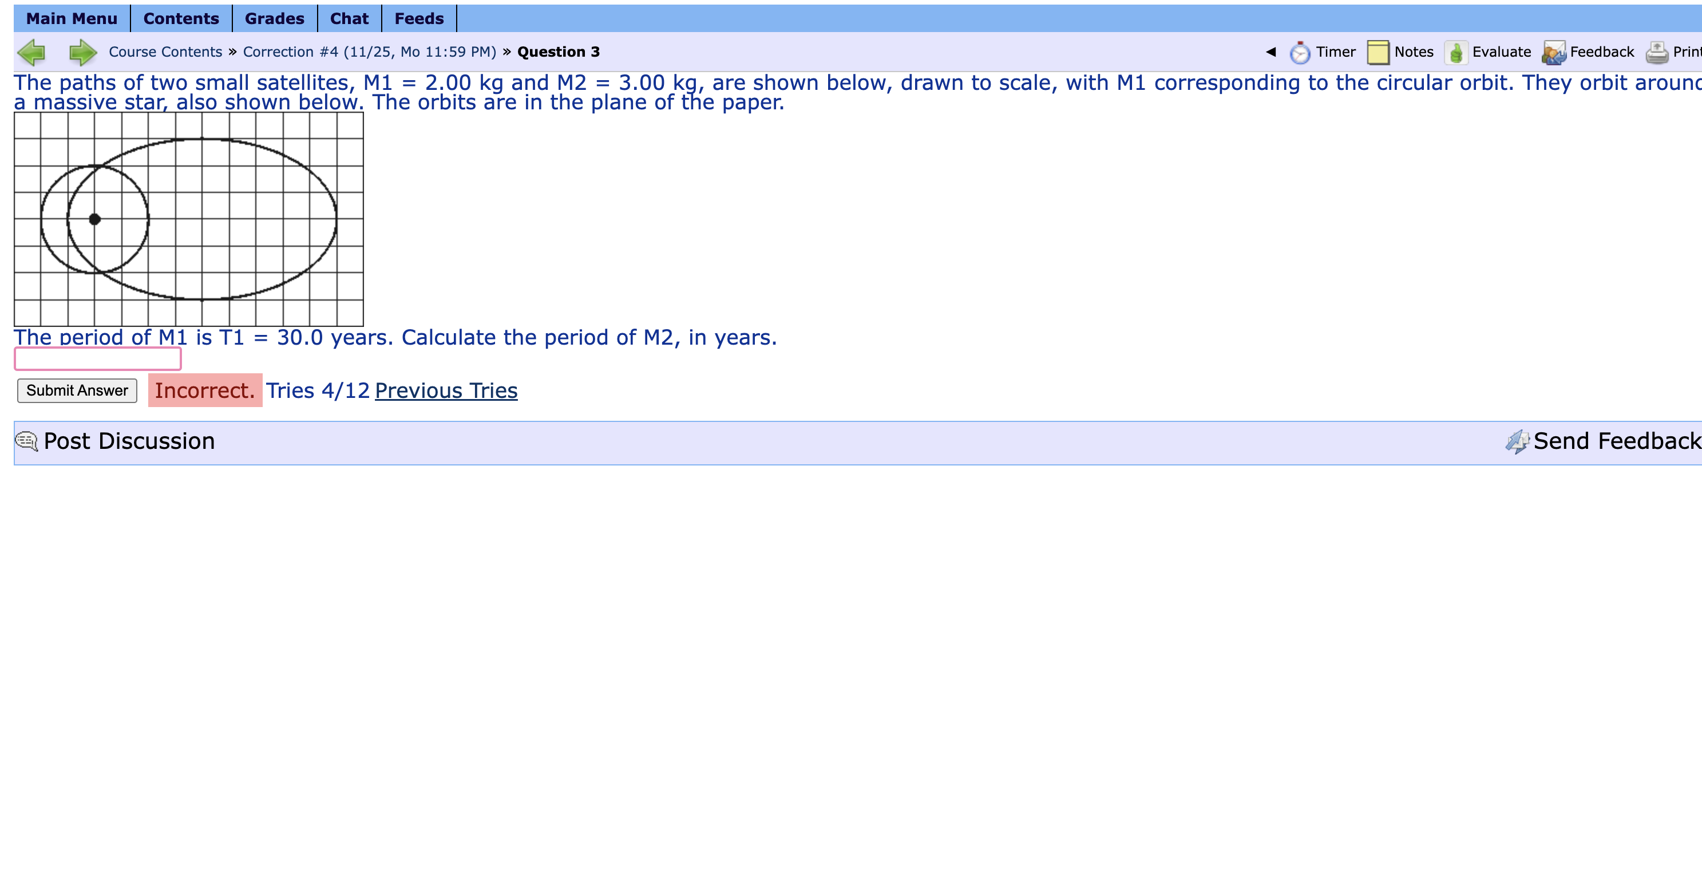Click the Course Contents breadcrumb link
1702x892 pixels.
165,52
